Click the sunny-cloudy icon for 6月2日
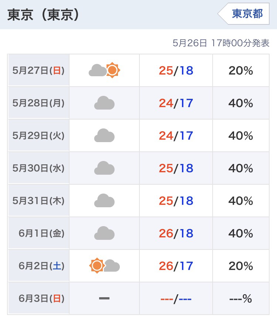Screen dimensions: 277x322 105,266
